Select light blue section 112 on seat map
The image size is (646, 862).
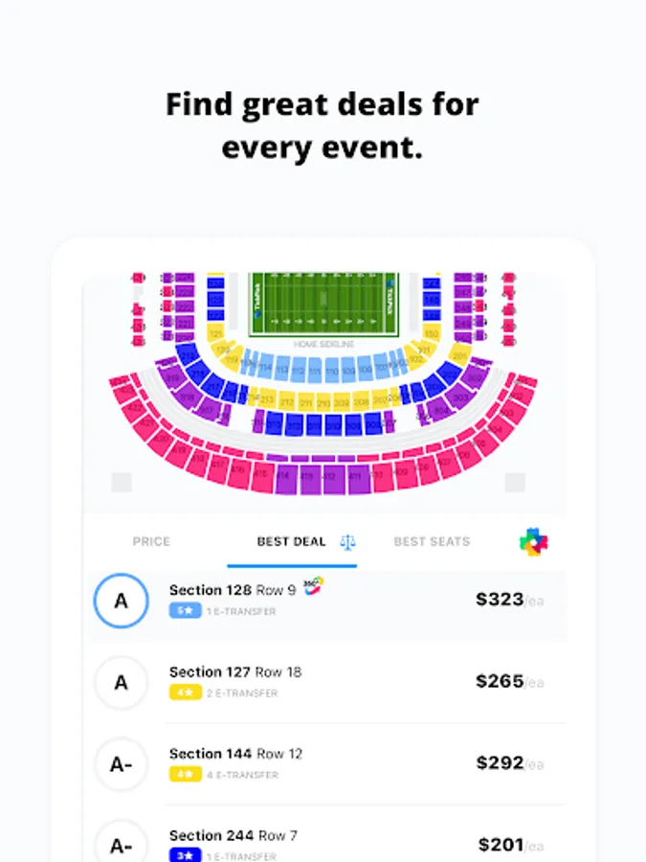click(x=298, y=370)
